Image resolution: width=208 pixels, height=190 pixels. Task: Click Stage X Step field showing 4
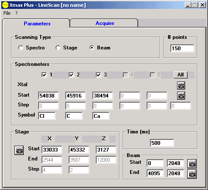(x=52, y=170)
